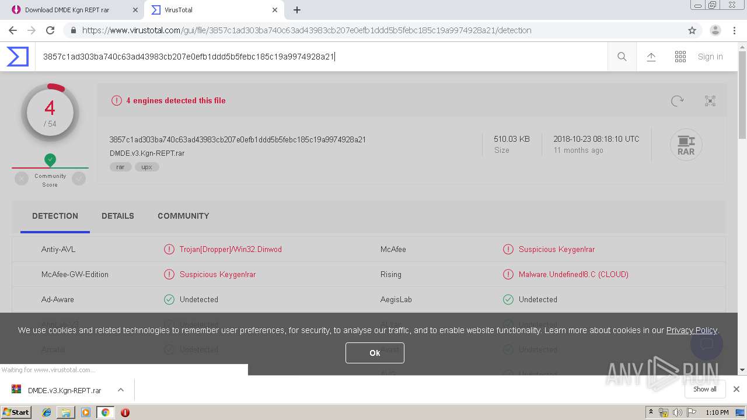Click the 4/54 detection score gauge
This screenshot has width=747, height=420.
tap(50, 113)
